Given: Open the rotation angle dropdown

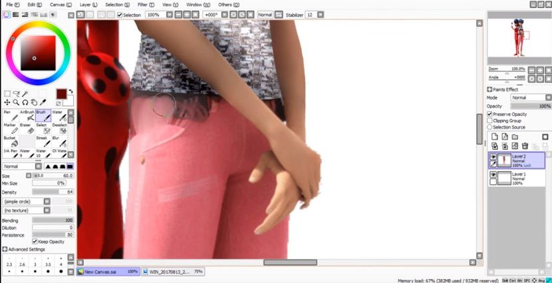Looking at the screenshot, I should [x=224, y=15].
